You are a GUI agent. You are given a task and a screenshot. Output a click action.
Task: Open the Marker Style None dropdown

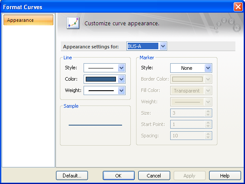191,68
